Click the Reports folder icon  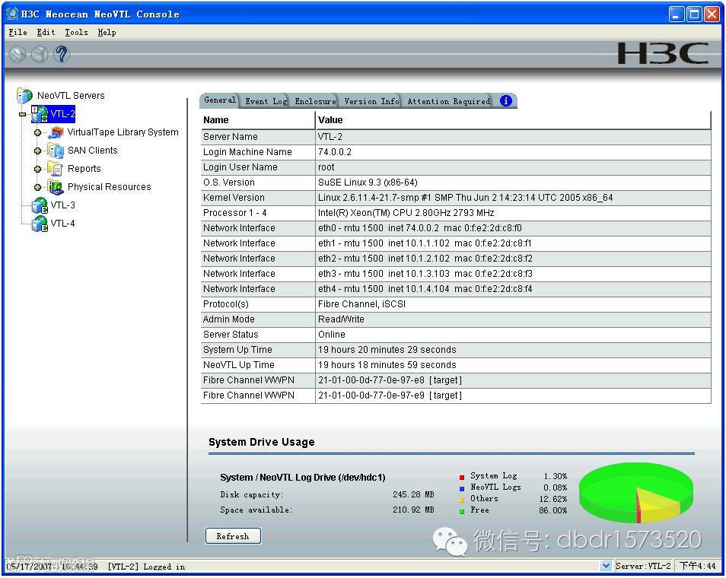pos(56,169)
